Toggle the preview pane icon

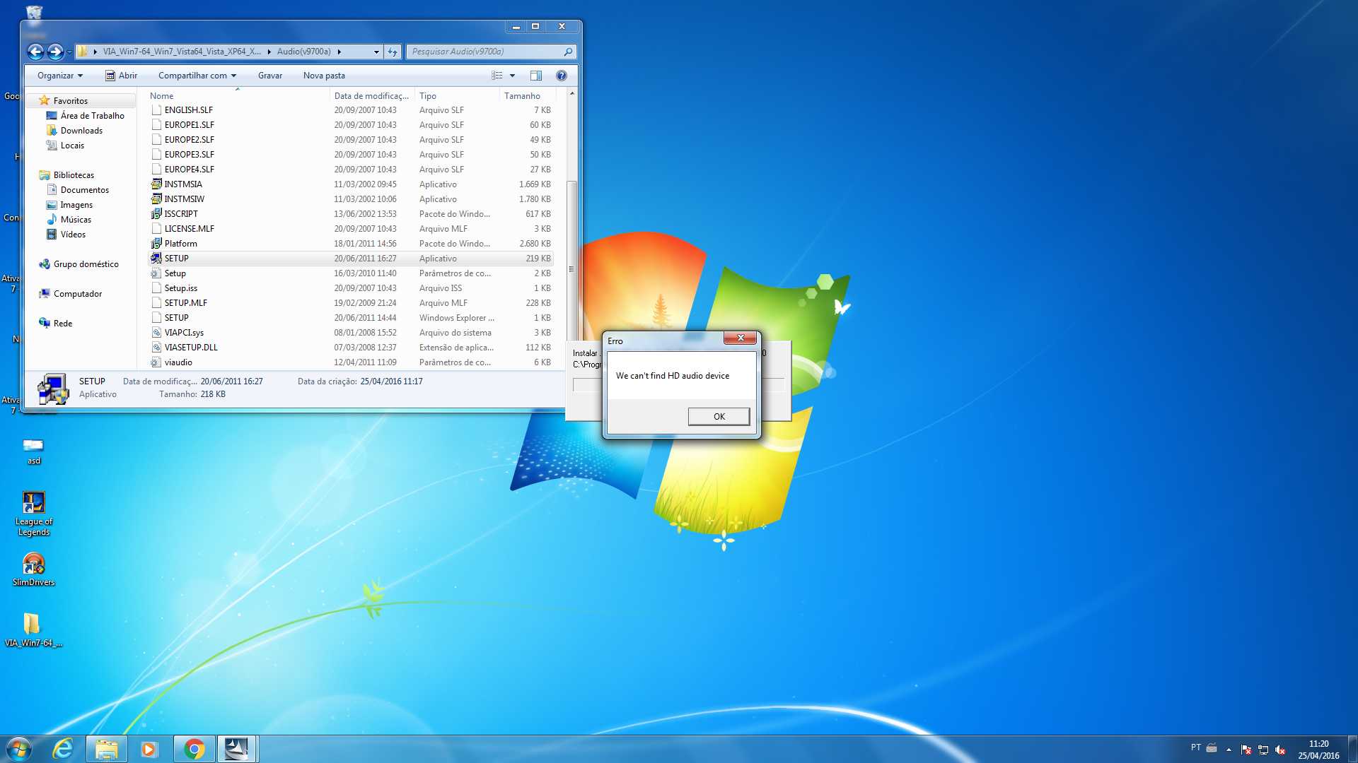536,76
